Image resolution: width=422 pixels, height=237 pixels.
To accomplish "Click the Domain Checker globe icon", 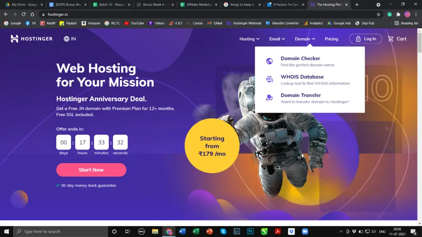I will pyautogui.click(x=270, y=61).
